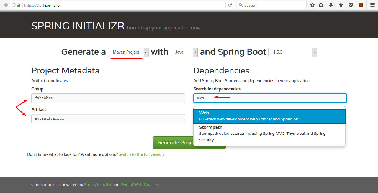Open the Firefox hamburger menu
378x193 pixels.
[x=372, y=5]
